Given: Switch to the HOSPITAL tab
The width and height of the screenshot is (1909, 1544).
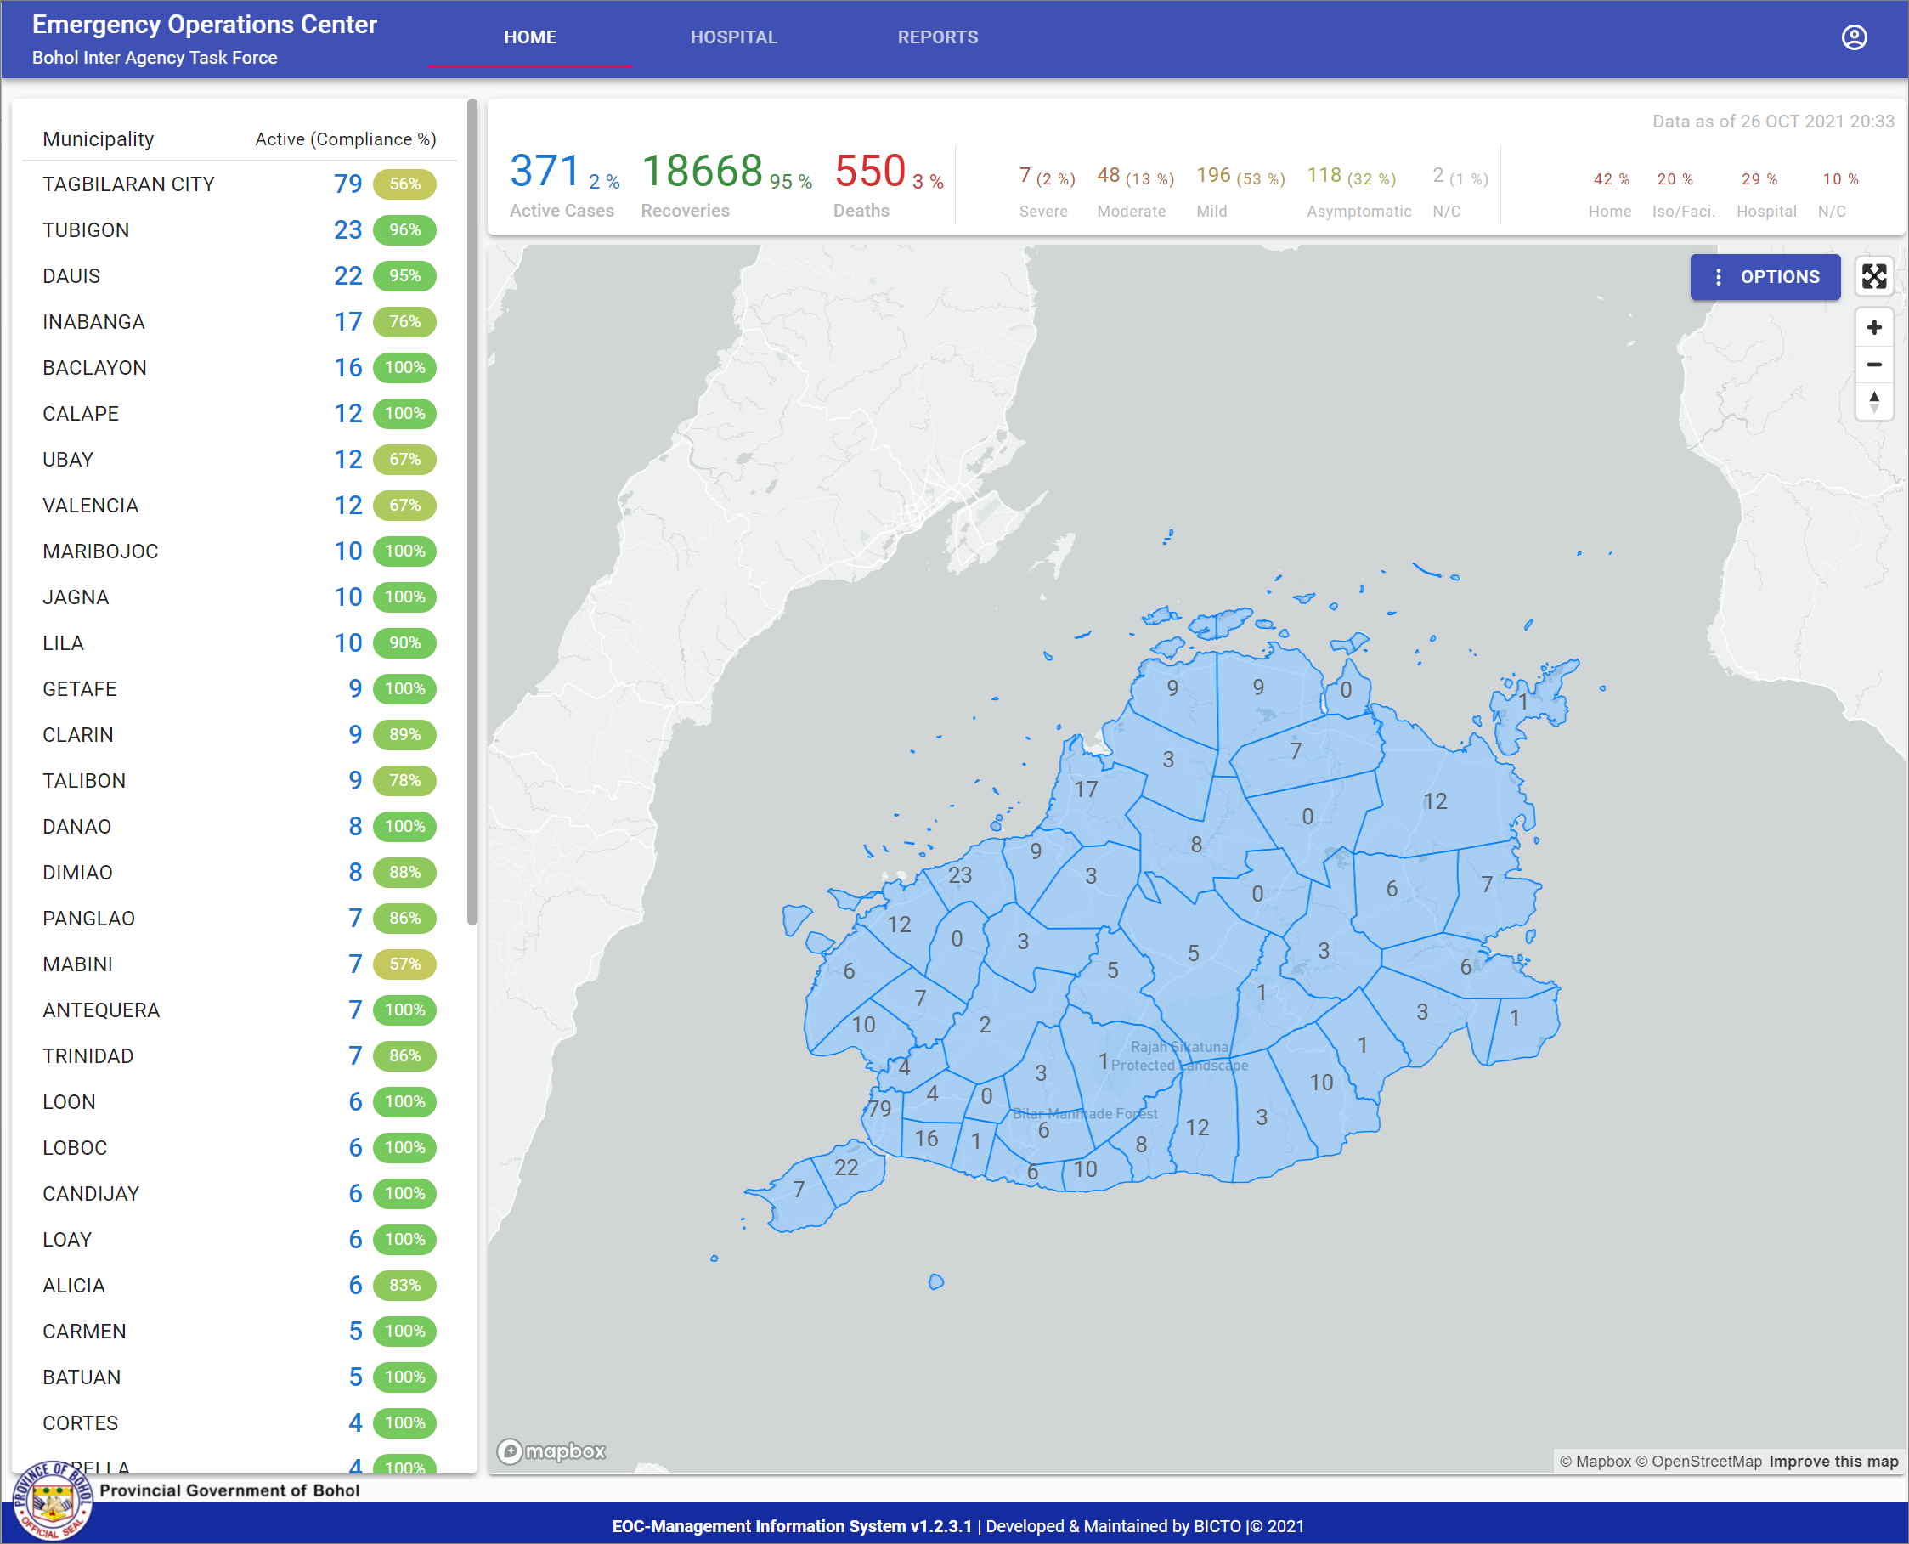Looking at the screenshot, I should point(733,37).
